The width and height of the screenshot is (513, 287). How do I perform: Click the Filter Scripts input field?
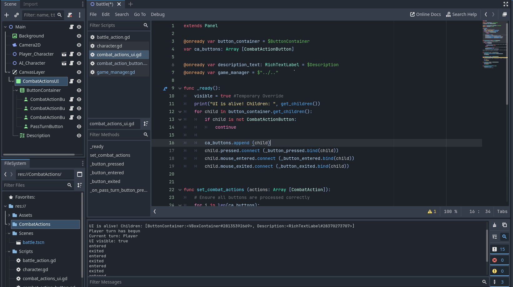[x=115, y=25]
